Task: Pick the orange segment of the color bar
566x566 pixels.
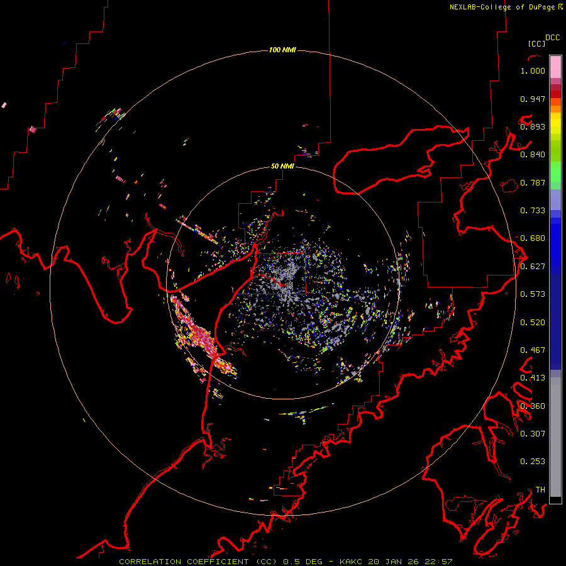Action: coord(555,109)
